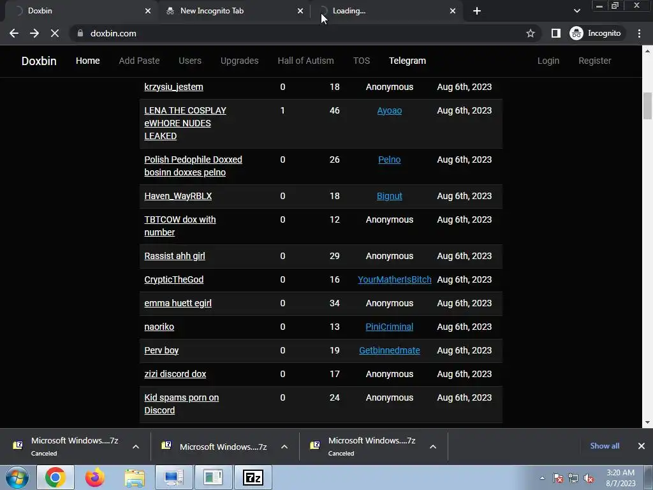Open the browser side panel icon

click(x=555, y=33)
